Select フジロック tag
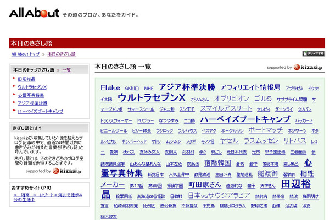 pyautogui.click(x=165, y=131)
